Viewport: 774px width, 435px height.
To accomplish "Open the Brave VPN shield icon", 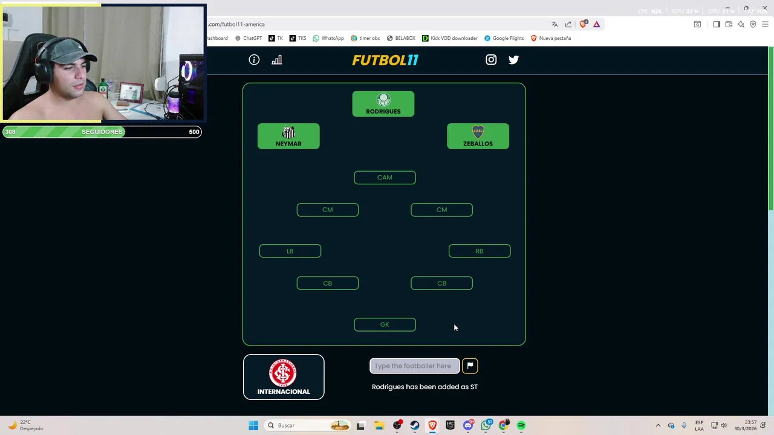I will click(753, 24).
